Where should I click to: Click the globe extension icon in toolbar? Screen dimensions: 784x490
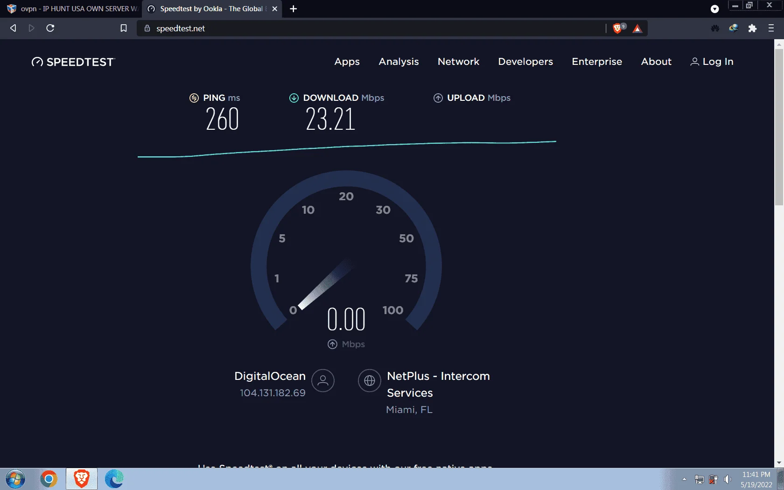pos(734,28)
